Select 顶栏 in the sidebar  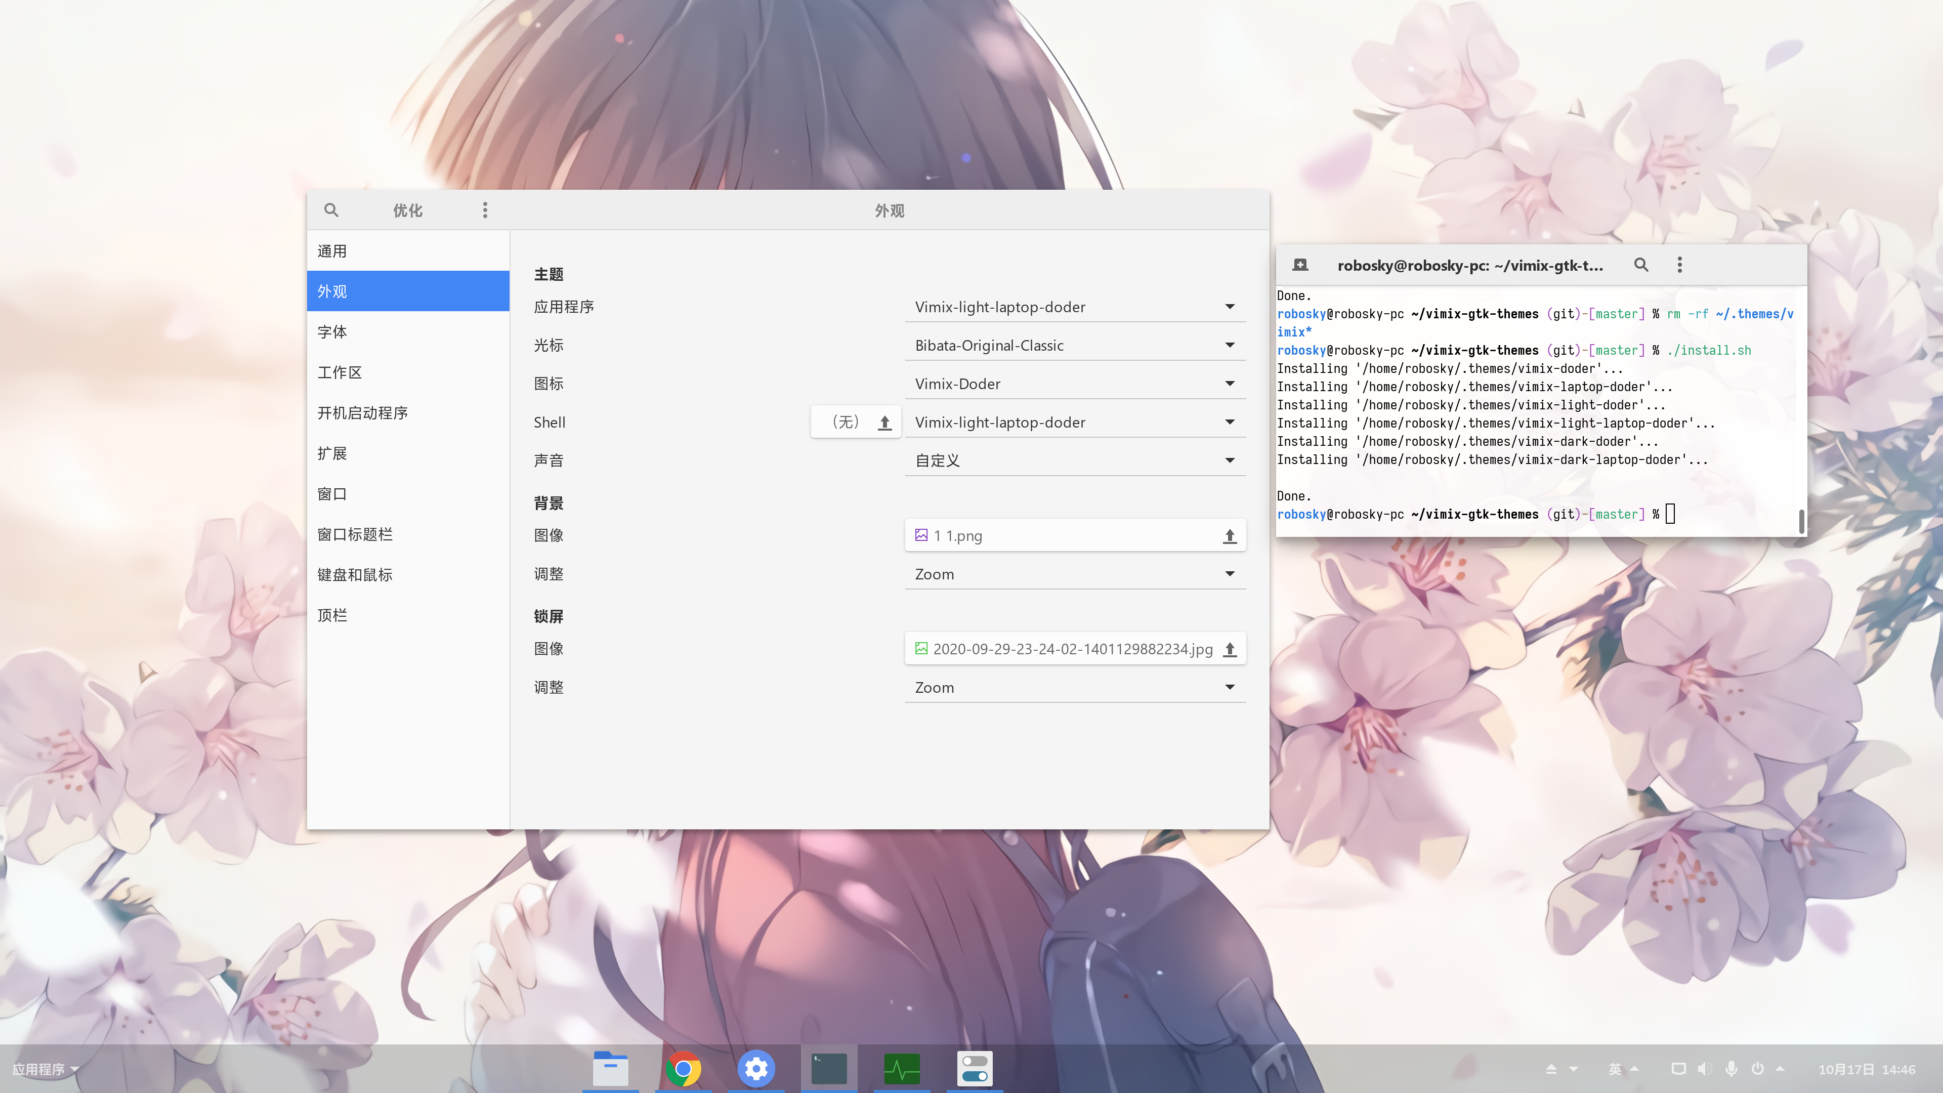(408, 615)
